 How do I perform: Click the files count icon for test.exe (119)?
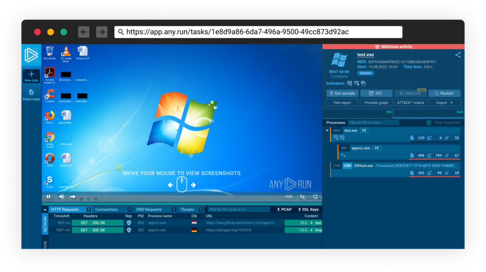[412, 138]
